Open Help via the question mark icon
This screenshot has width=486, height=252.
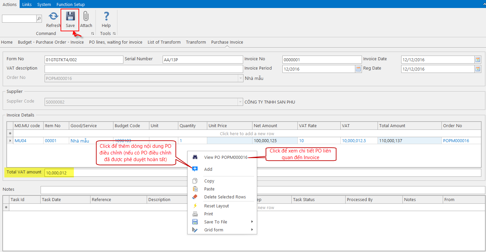(106, 16)
